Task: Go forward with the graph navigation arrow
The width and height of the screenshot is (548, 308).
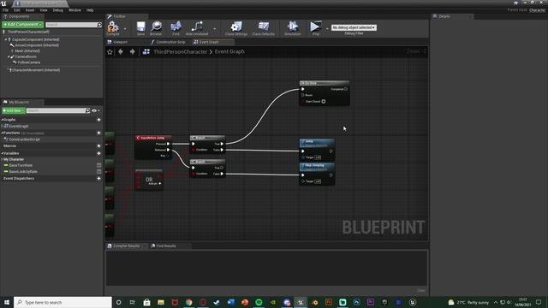Action: 132,51
